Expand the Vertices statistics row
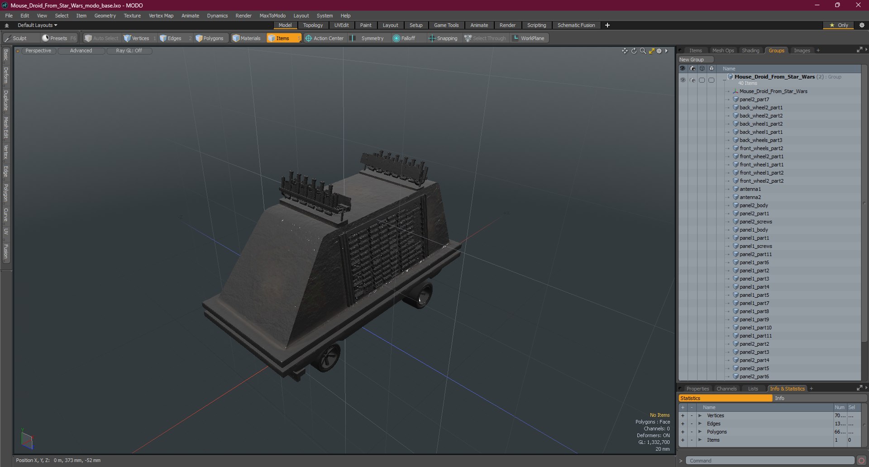Screen dimensions: 869x467 click(x=700, y=415)
